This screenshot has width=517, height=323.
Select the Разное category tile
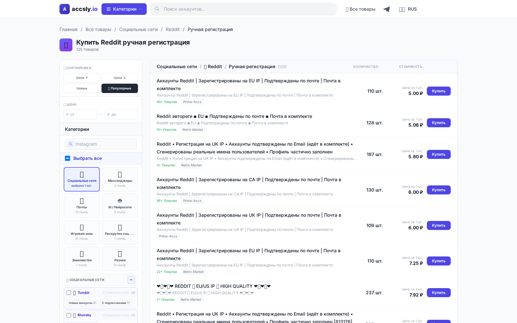(120, 258)
